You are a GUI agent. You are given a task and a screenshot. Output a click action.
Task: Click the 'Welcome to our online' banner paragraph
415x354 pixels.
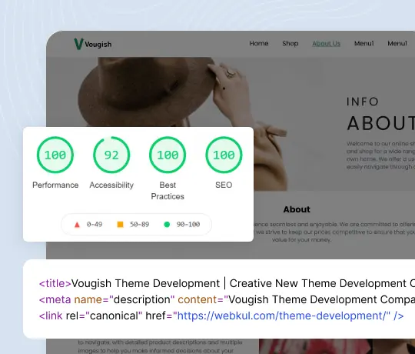380,155
